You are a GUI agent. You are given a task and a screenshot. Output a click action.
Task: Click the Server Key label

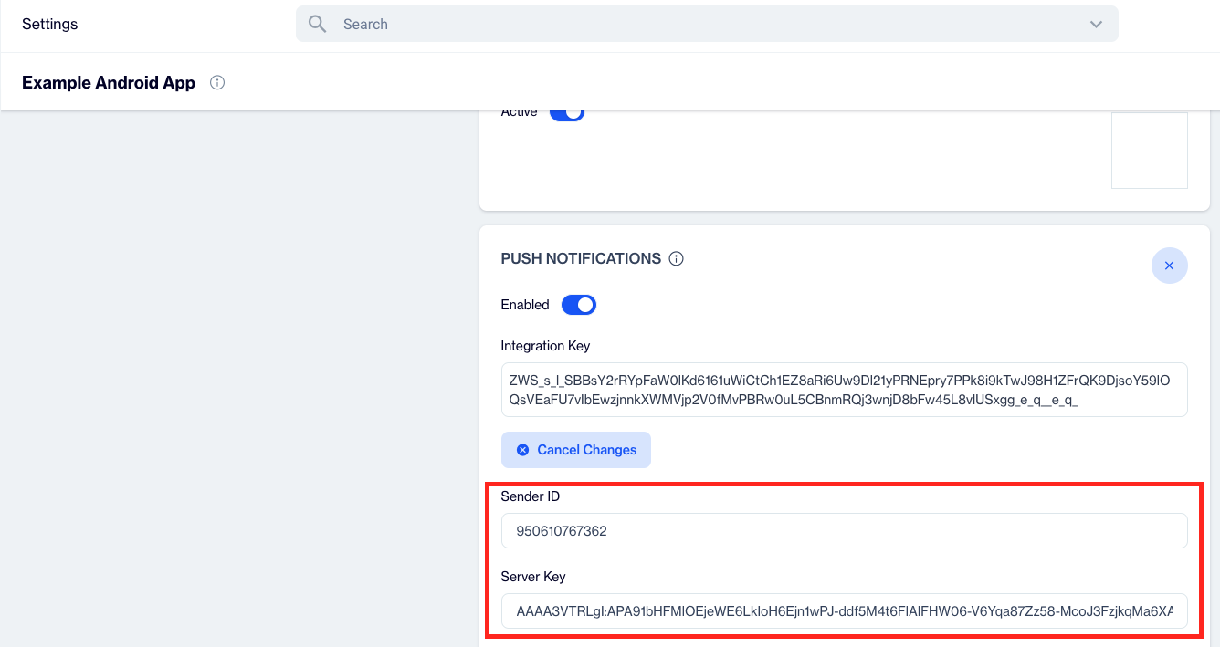(533, 577)
